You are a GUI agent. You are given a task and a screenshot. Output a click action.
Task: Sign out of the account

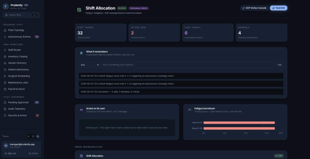[x=10, y=154]
